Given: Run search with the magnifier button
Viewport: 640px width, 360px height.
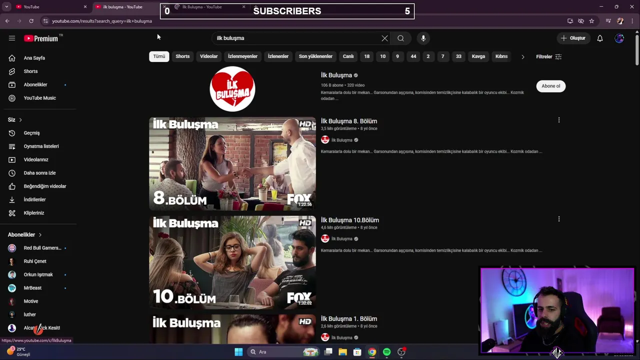Looking at the screenshot, I should click(400, 38).
